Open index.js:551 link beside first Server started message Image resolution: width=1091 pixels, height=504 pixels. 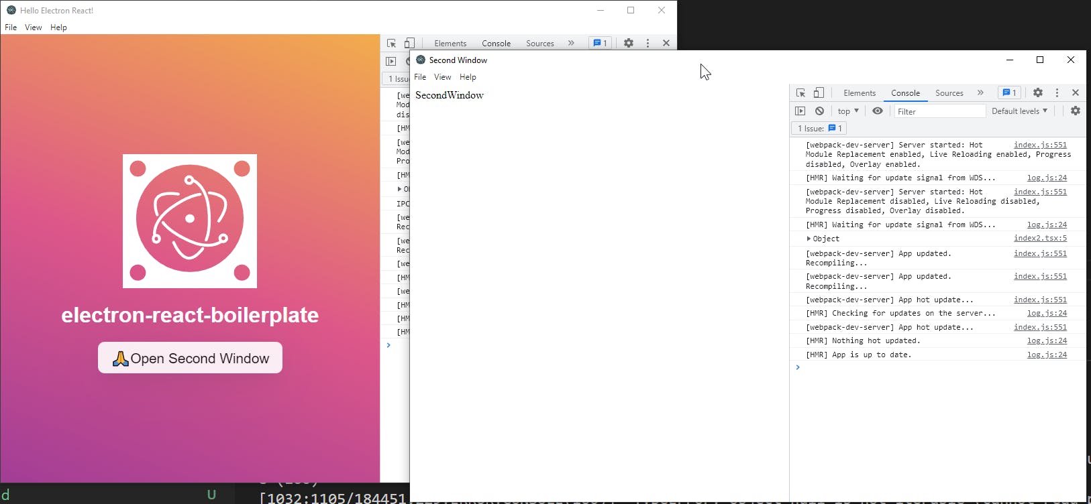[1040, 145]
